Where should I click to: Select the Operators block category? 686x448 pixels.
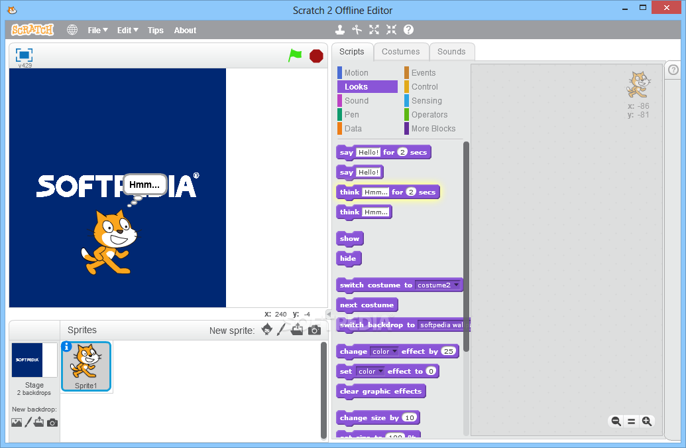[x=433, y=115]
